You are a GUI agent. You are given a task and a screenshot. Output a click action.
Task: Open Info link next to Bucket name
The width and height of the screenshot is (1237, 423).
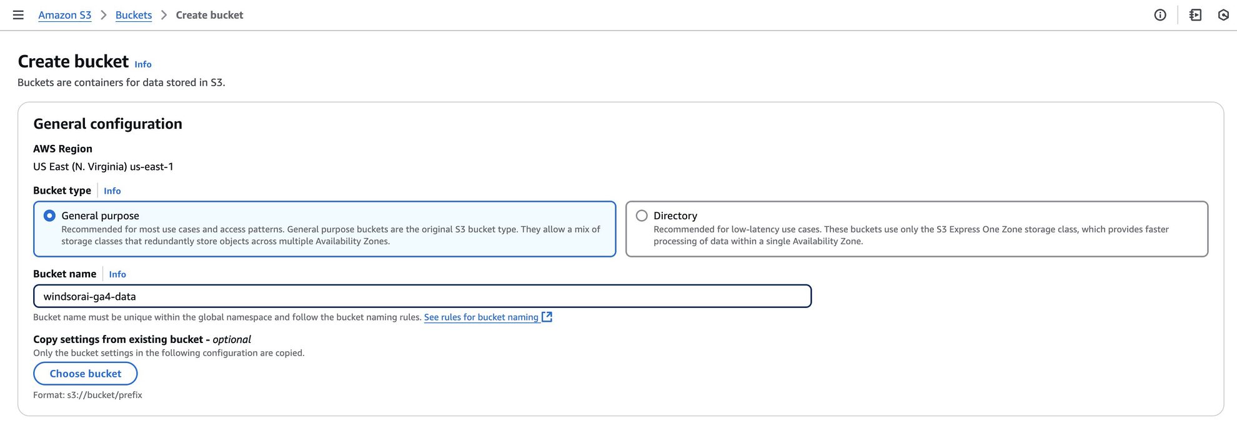click(117, 274)
